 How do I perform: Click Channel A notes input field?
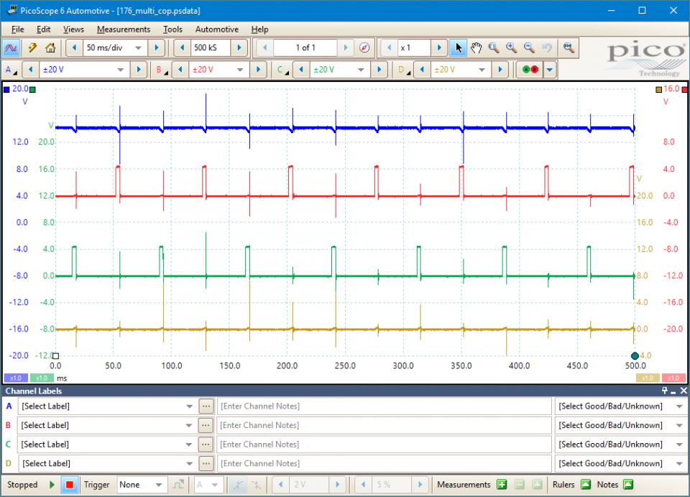coord(384,406)
